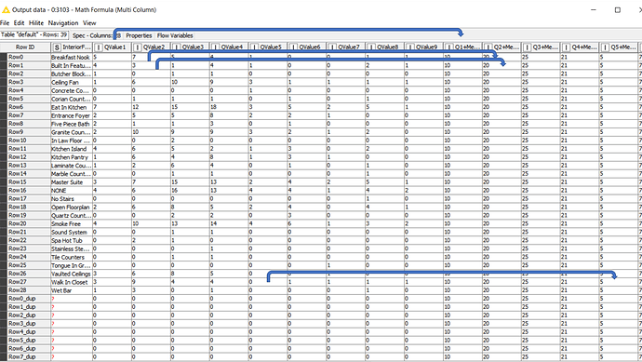Click the integer type icon of QValue5 column
Viewport: 642px width, 362px height.
point(254,47)
